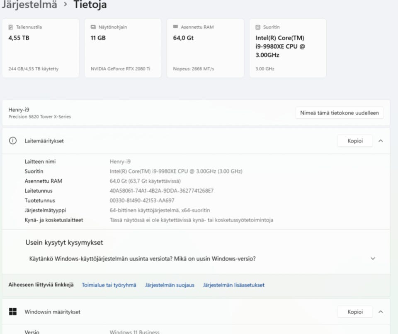Expand the Käytänkö Windows-käyttöjärjestelmän uusinta versiota question

point(196,259)
